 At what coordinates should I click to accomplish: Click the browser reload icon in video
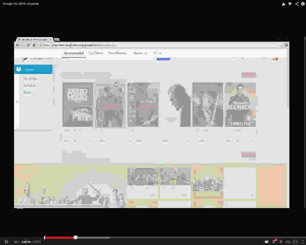[28, 45]
